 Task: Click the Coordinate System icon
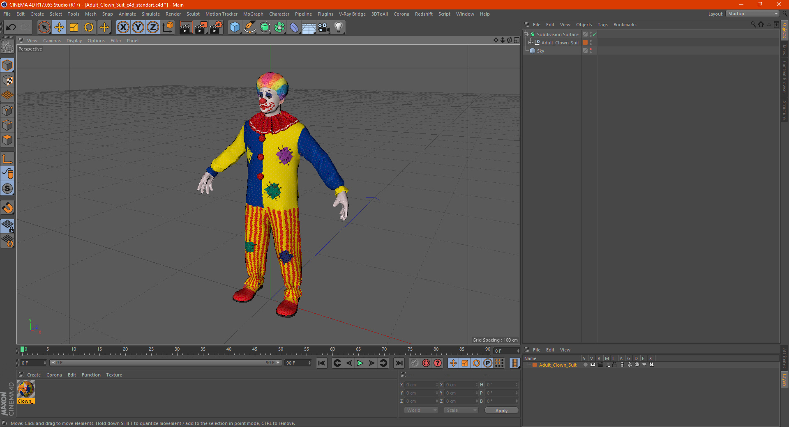click(x=168, y=28)
